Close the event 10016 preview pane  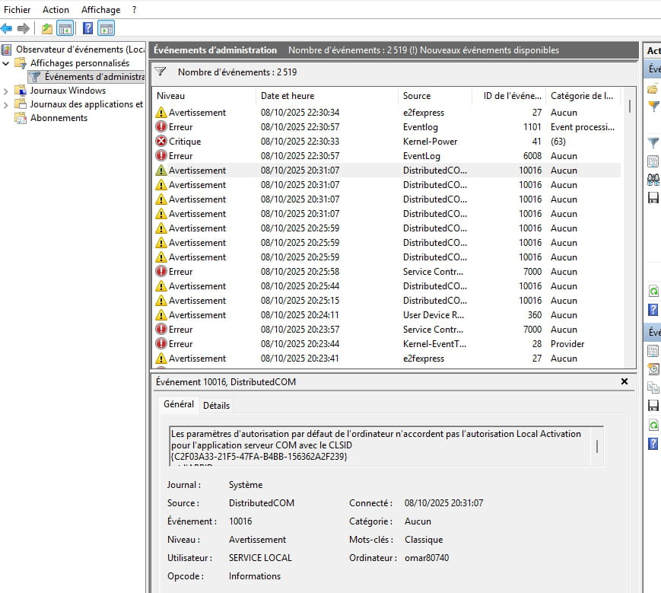click(624, 381)
